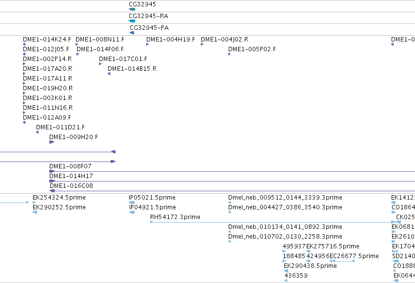Select the 188485 EST label

coord(294,257)
